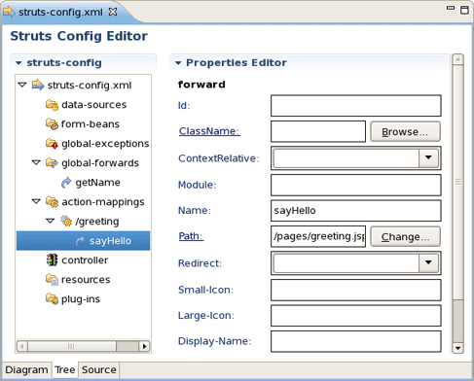Open the Path: hyperlink
474x381 pixels.
191,236
